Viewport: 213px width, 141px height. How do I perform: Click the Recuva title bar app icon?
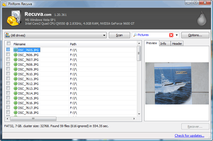[5, 4]
